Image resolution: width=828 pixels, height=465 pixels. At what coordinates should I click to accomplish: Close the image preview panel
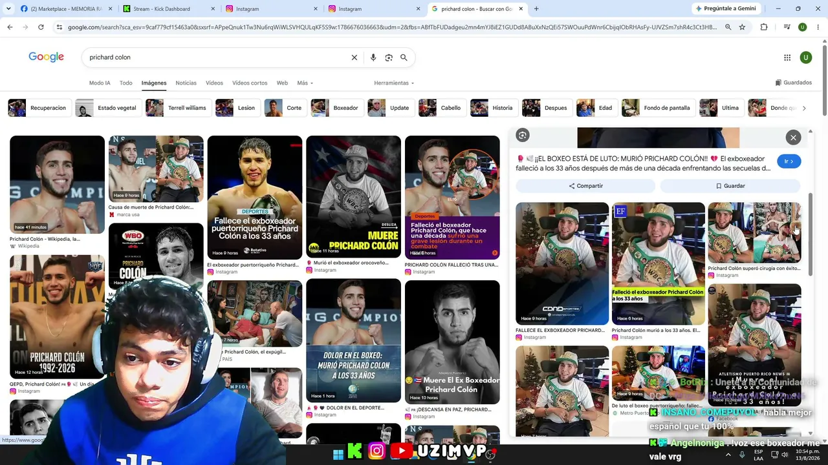[x=793, y=137]
